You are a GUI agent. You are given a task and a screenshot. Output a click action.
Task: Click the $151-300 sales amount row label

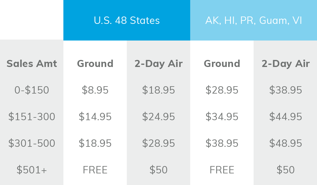pos(32,117)
